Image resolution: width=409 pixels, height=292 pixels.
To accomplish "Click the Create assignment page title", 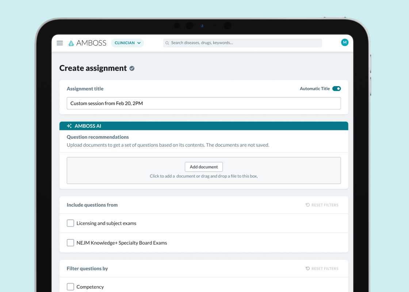I will 93,68.
